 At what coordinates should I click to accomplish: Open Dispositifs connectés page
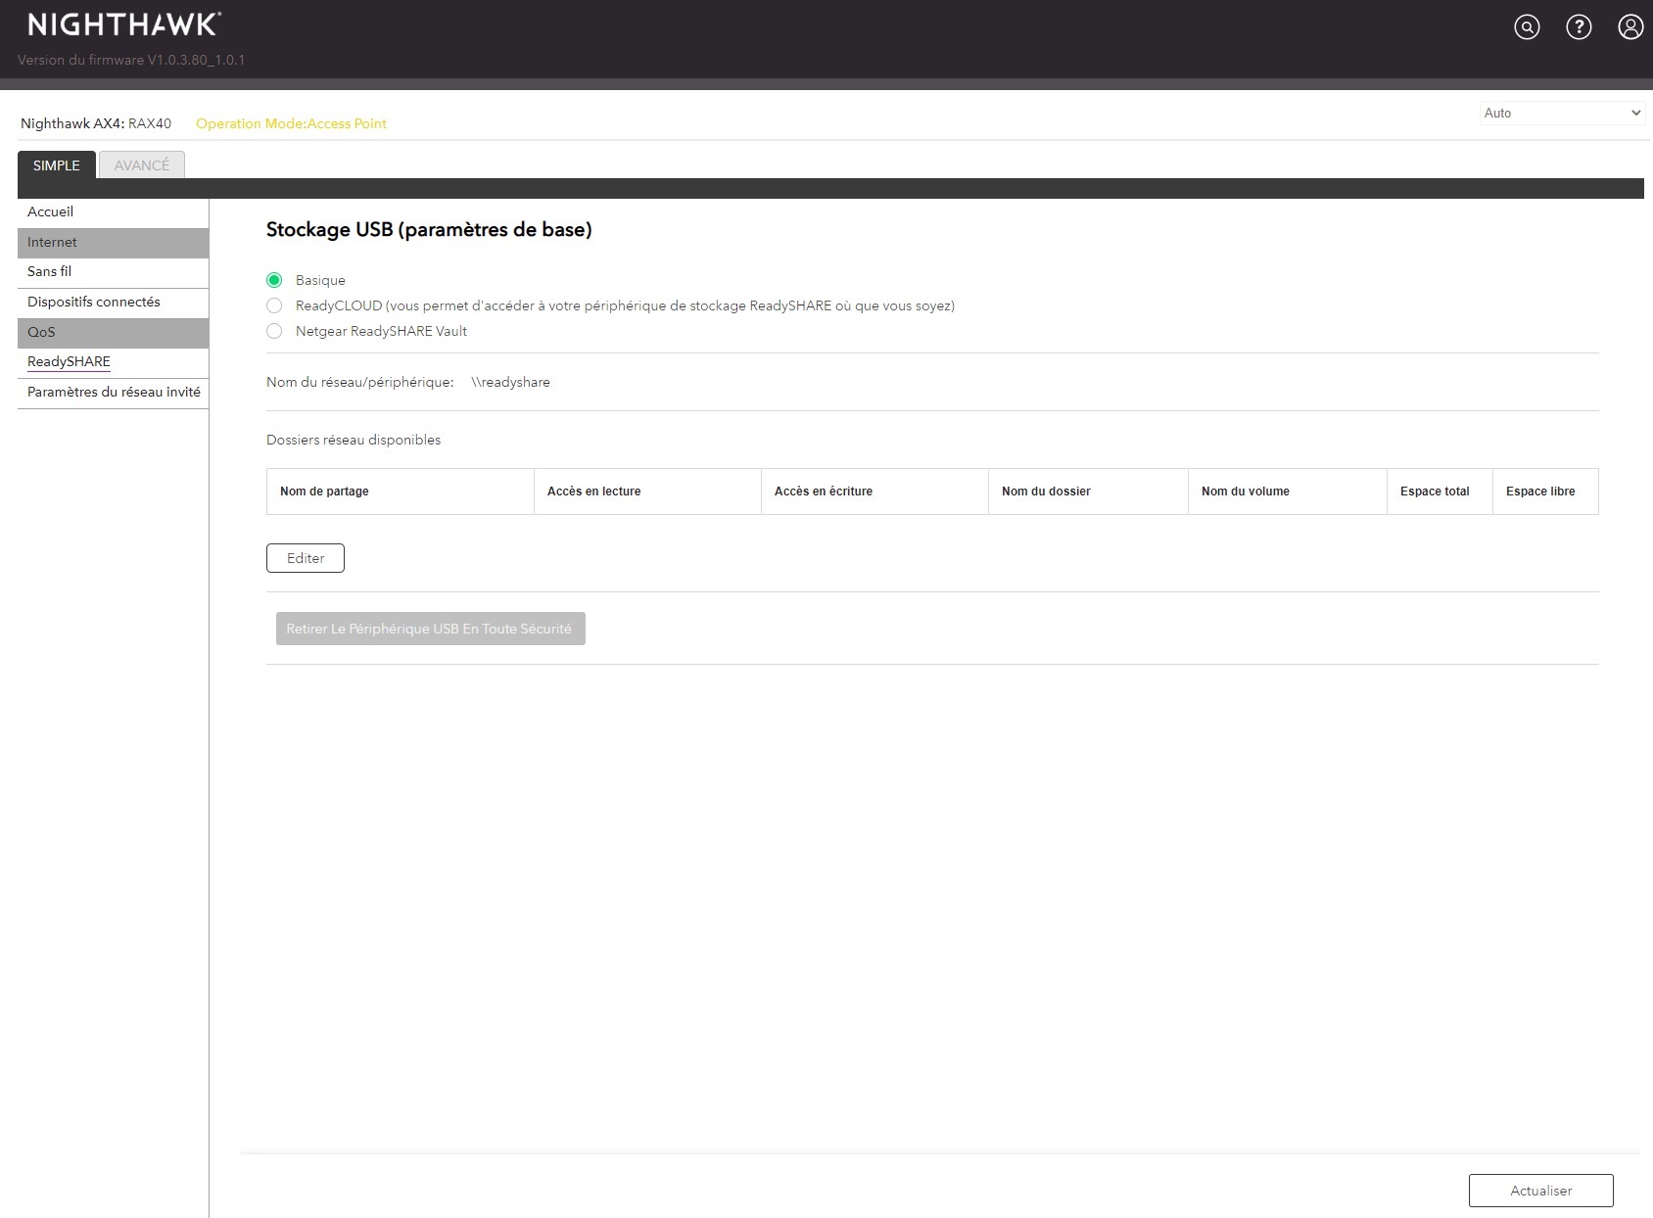click(94, 302)
